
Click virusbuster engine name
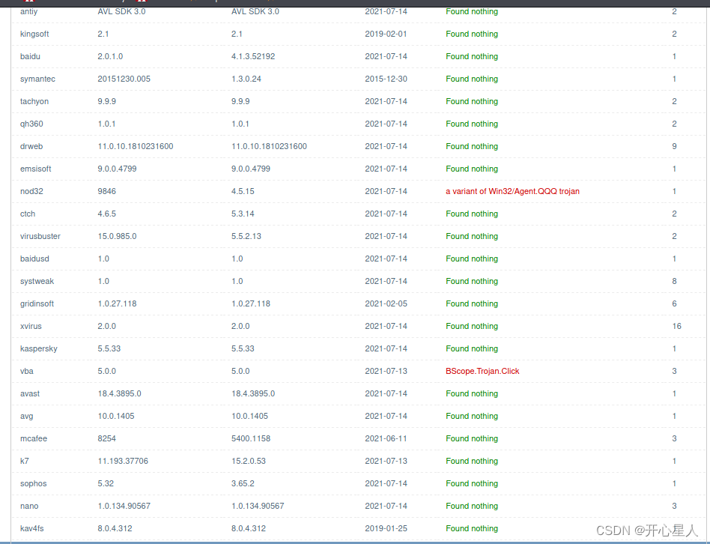[x=40, y=237]
